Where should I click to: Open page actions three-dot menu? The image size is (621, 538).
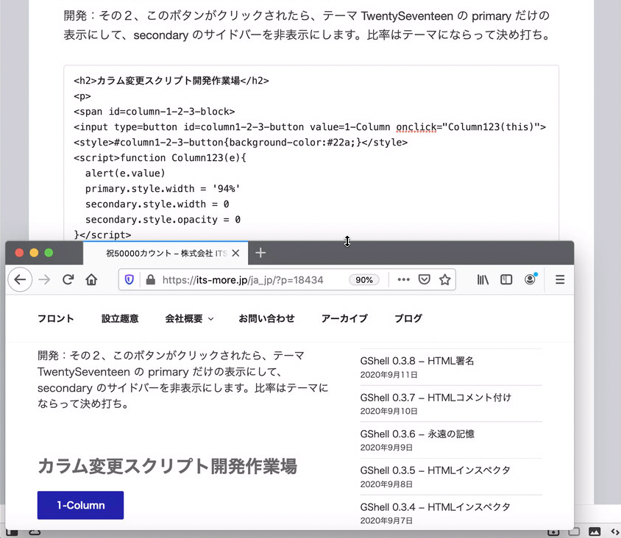pyautogui.click(x=403, y=279)
